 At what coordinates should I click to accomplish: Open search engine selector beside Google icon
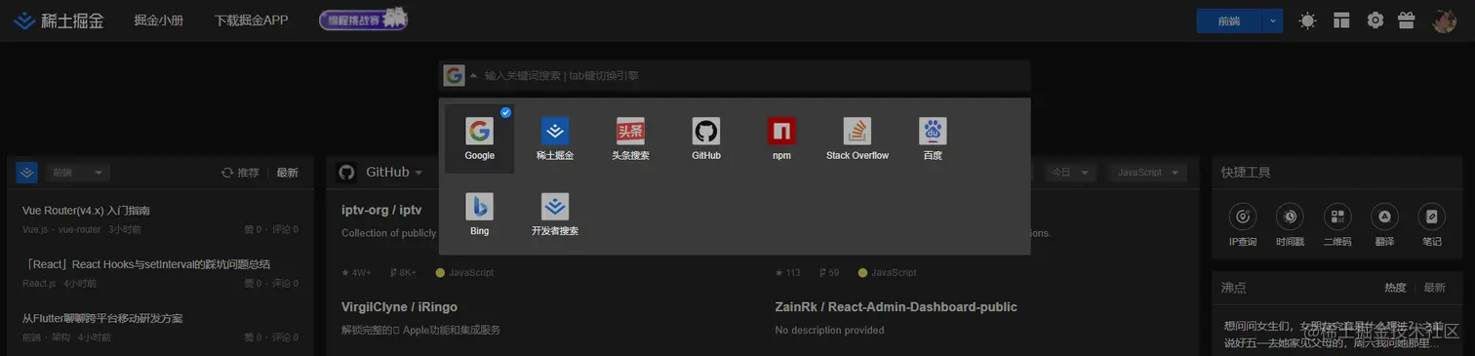coord(474,75)
